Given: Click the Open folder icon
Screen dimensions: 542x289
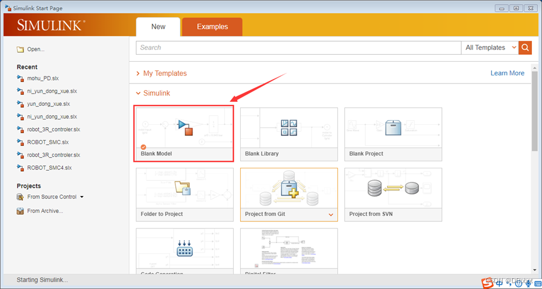Looking at the screenshot, I should coord(21,49).
